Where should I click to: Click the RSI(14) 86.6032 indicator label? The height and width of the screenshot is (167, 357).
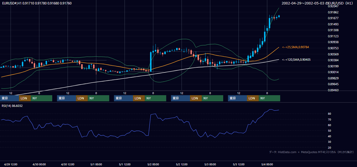(12, 106)
